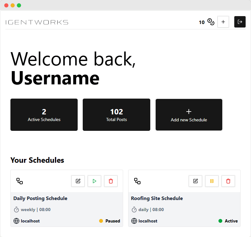Image resolution: width=251 pixels, height=237 pixels.
Task: Resume the Daily Posting Schedule with play
Action: (94, 181)
